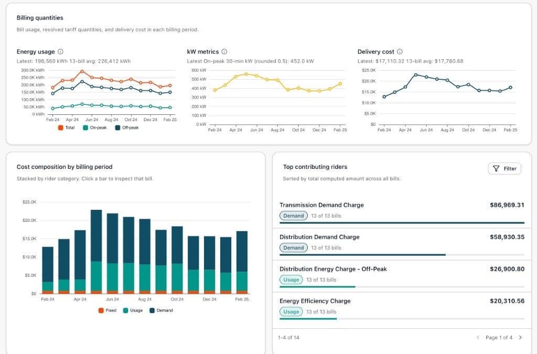Screen dimensions: 537x354
Task: Click the Delivery cost info icon
Action: 400,52
